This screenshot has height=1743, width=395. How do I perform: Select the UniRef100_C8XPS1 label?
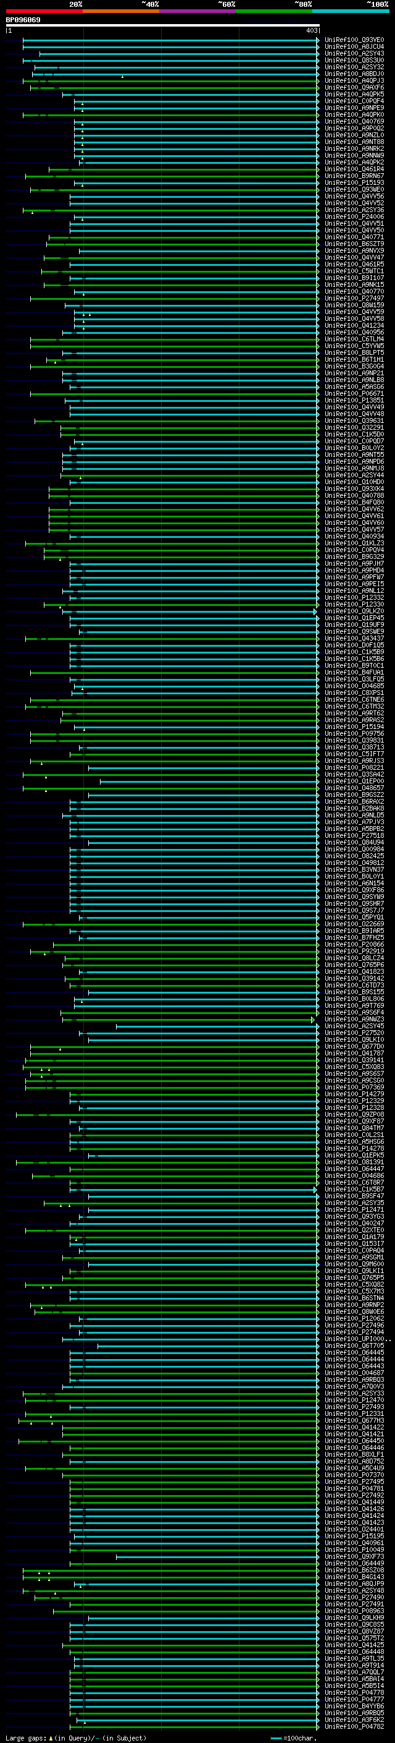pyautogui.click(x=354, y=693)
